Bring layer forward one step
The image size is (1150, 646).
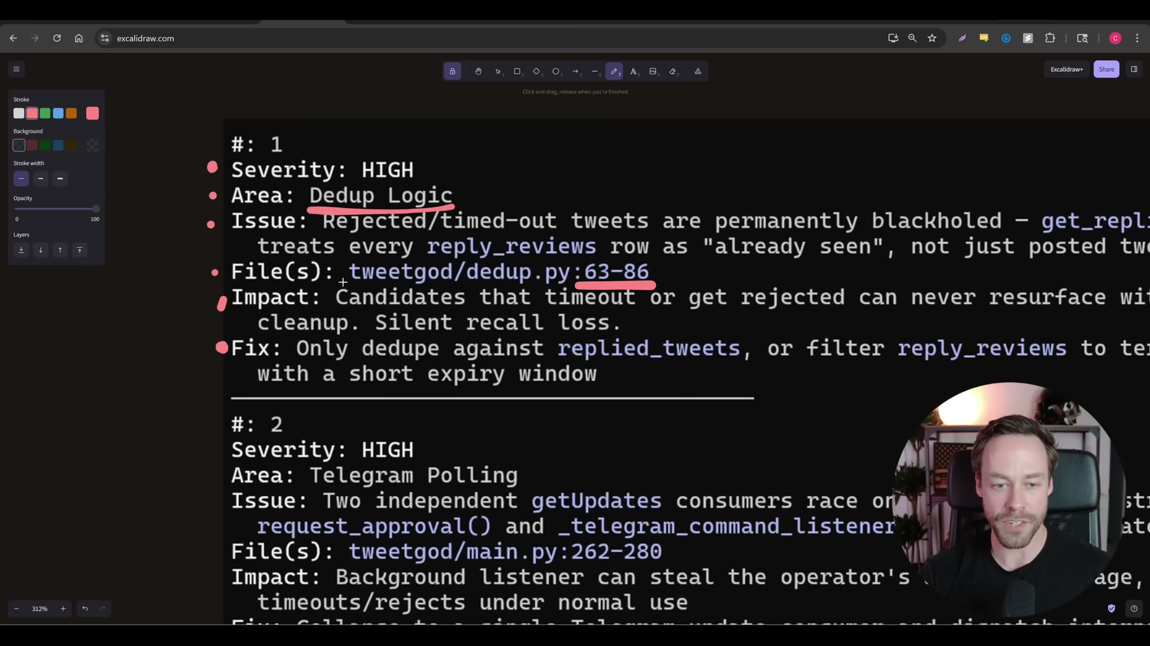pyautogui.click(x=60, y=250)
